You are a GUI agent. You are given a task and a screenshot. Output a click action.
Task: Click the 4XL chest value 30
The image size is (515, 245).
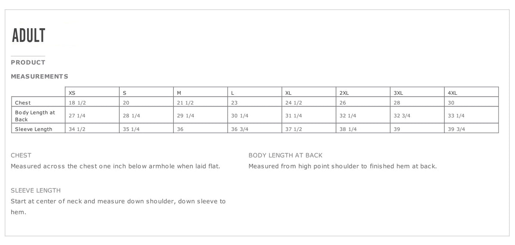(451, 103)
